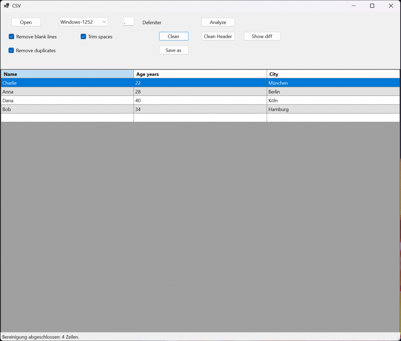Screen dimensions: 401x341
Task: Click the Clean Header button
Action: pos(218,36)
